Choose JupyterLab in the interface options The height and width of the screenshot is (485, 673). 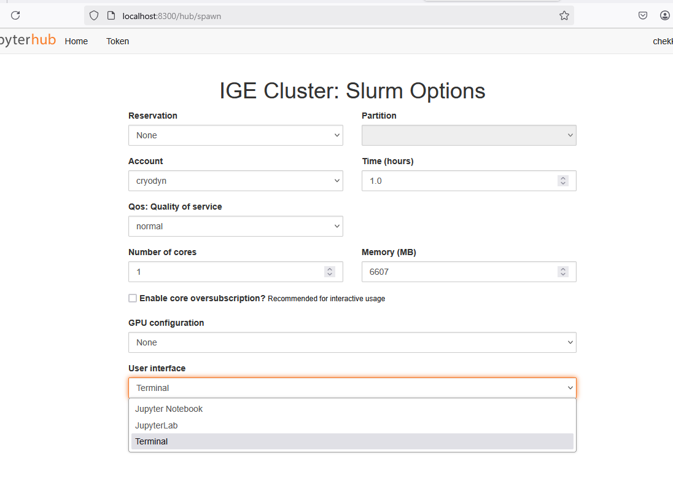(157, 425)
